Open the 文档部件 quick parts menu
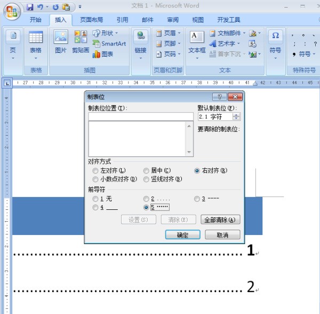The width and height of the screenshot is (320, 314). tap(228, 33)
